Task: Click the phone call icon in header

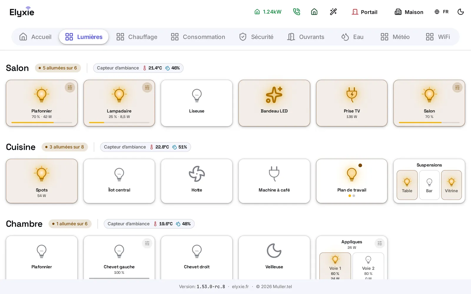Action: pyautogui.click(x=296, y=12)
